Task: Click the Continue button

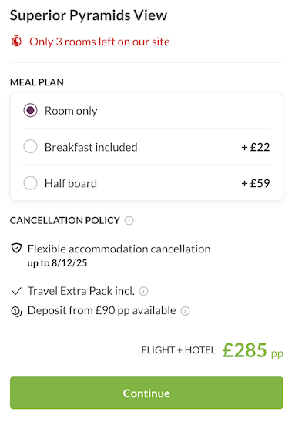Action: pos(146,393)
